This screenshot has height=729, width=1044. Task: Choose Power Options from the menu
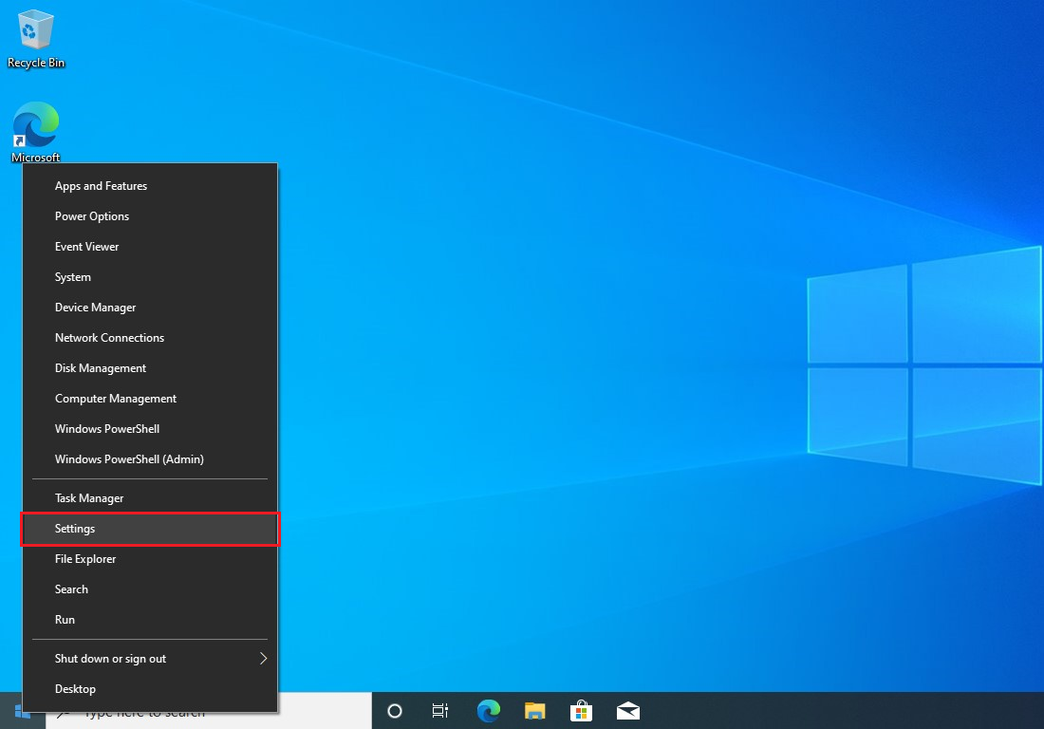[x=150, y=216]
